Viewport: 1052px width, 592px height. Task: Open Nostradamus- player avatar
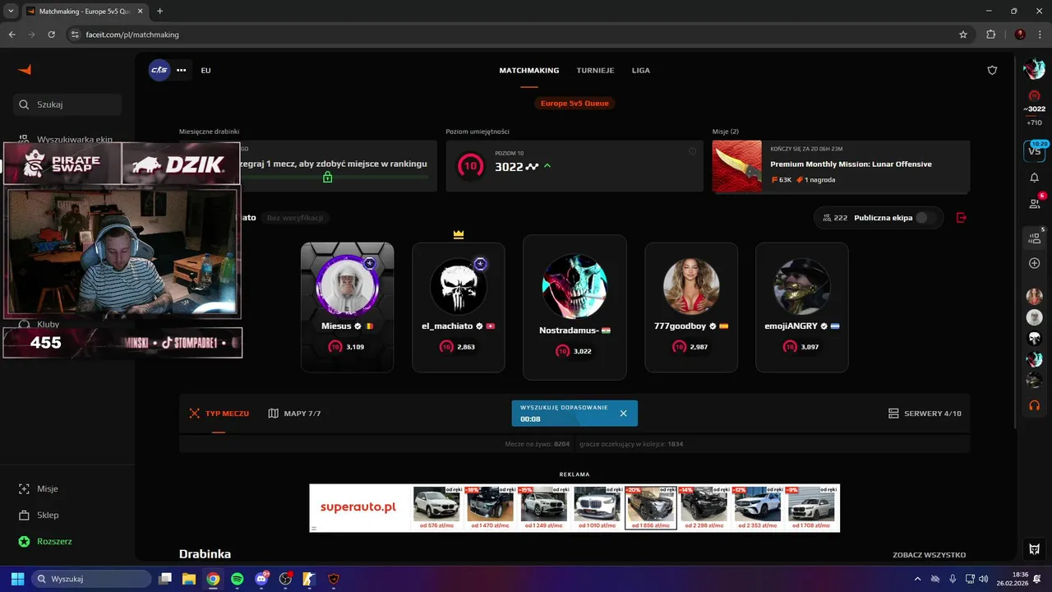pos(574,286)
